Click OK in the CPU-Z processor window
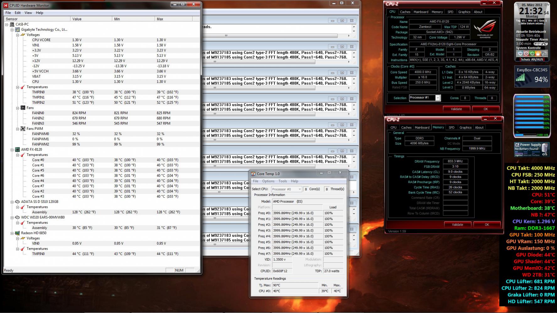This screenshot has width=557, height=313. pos(486,109)
